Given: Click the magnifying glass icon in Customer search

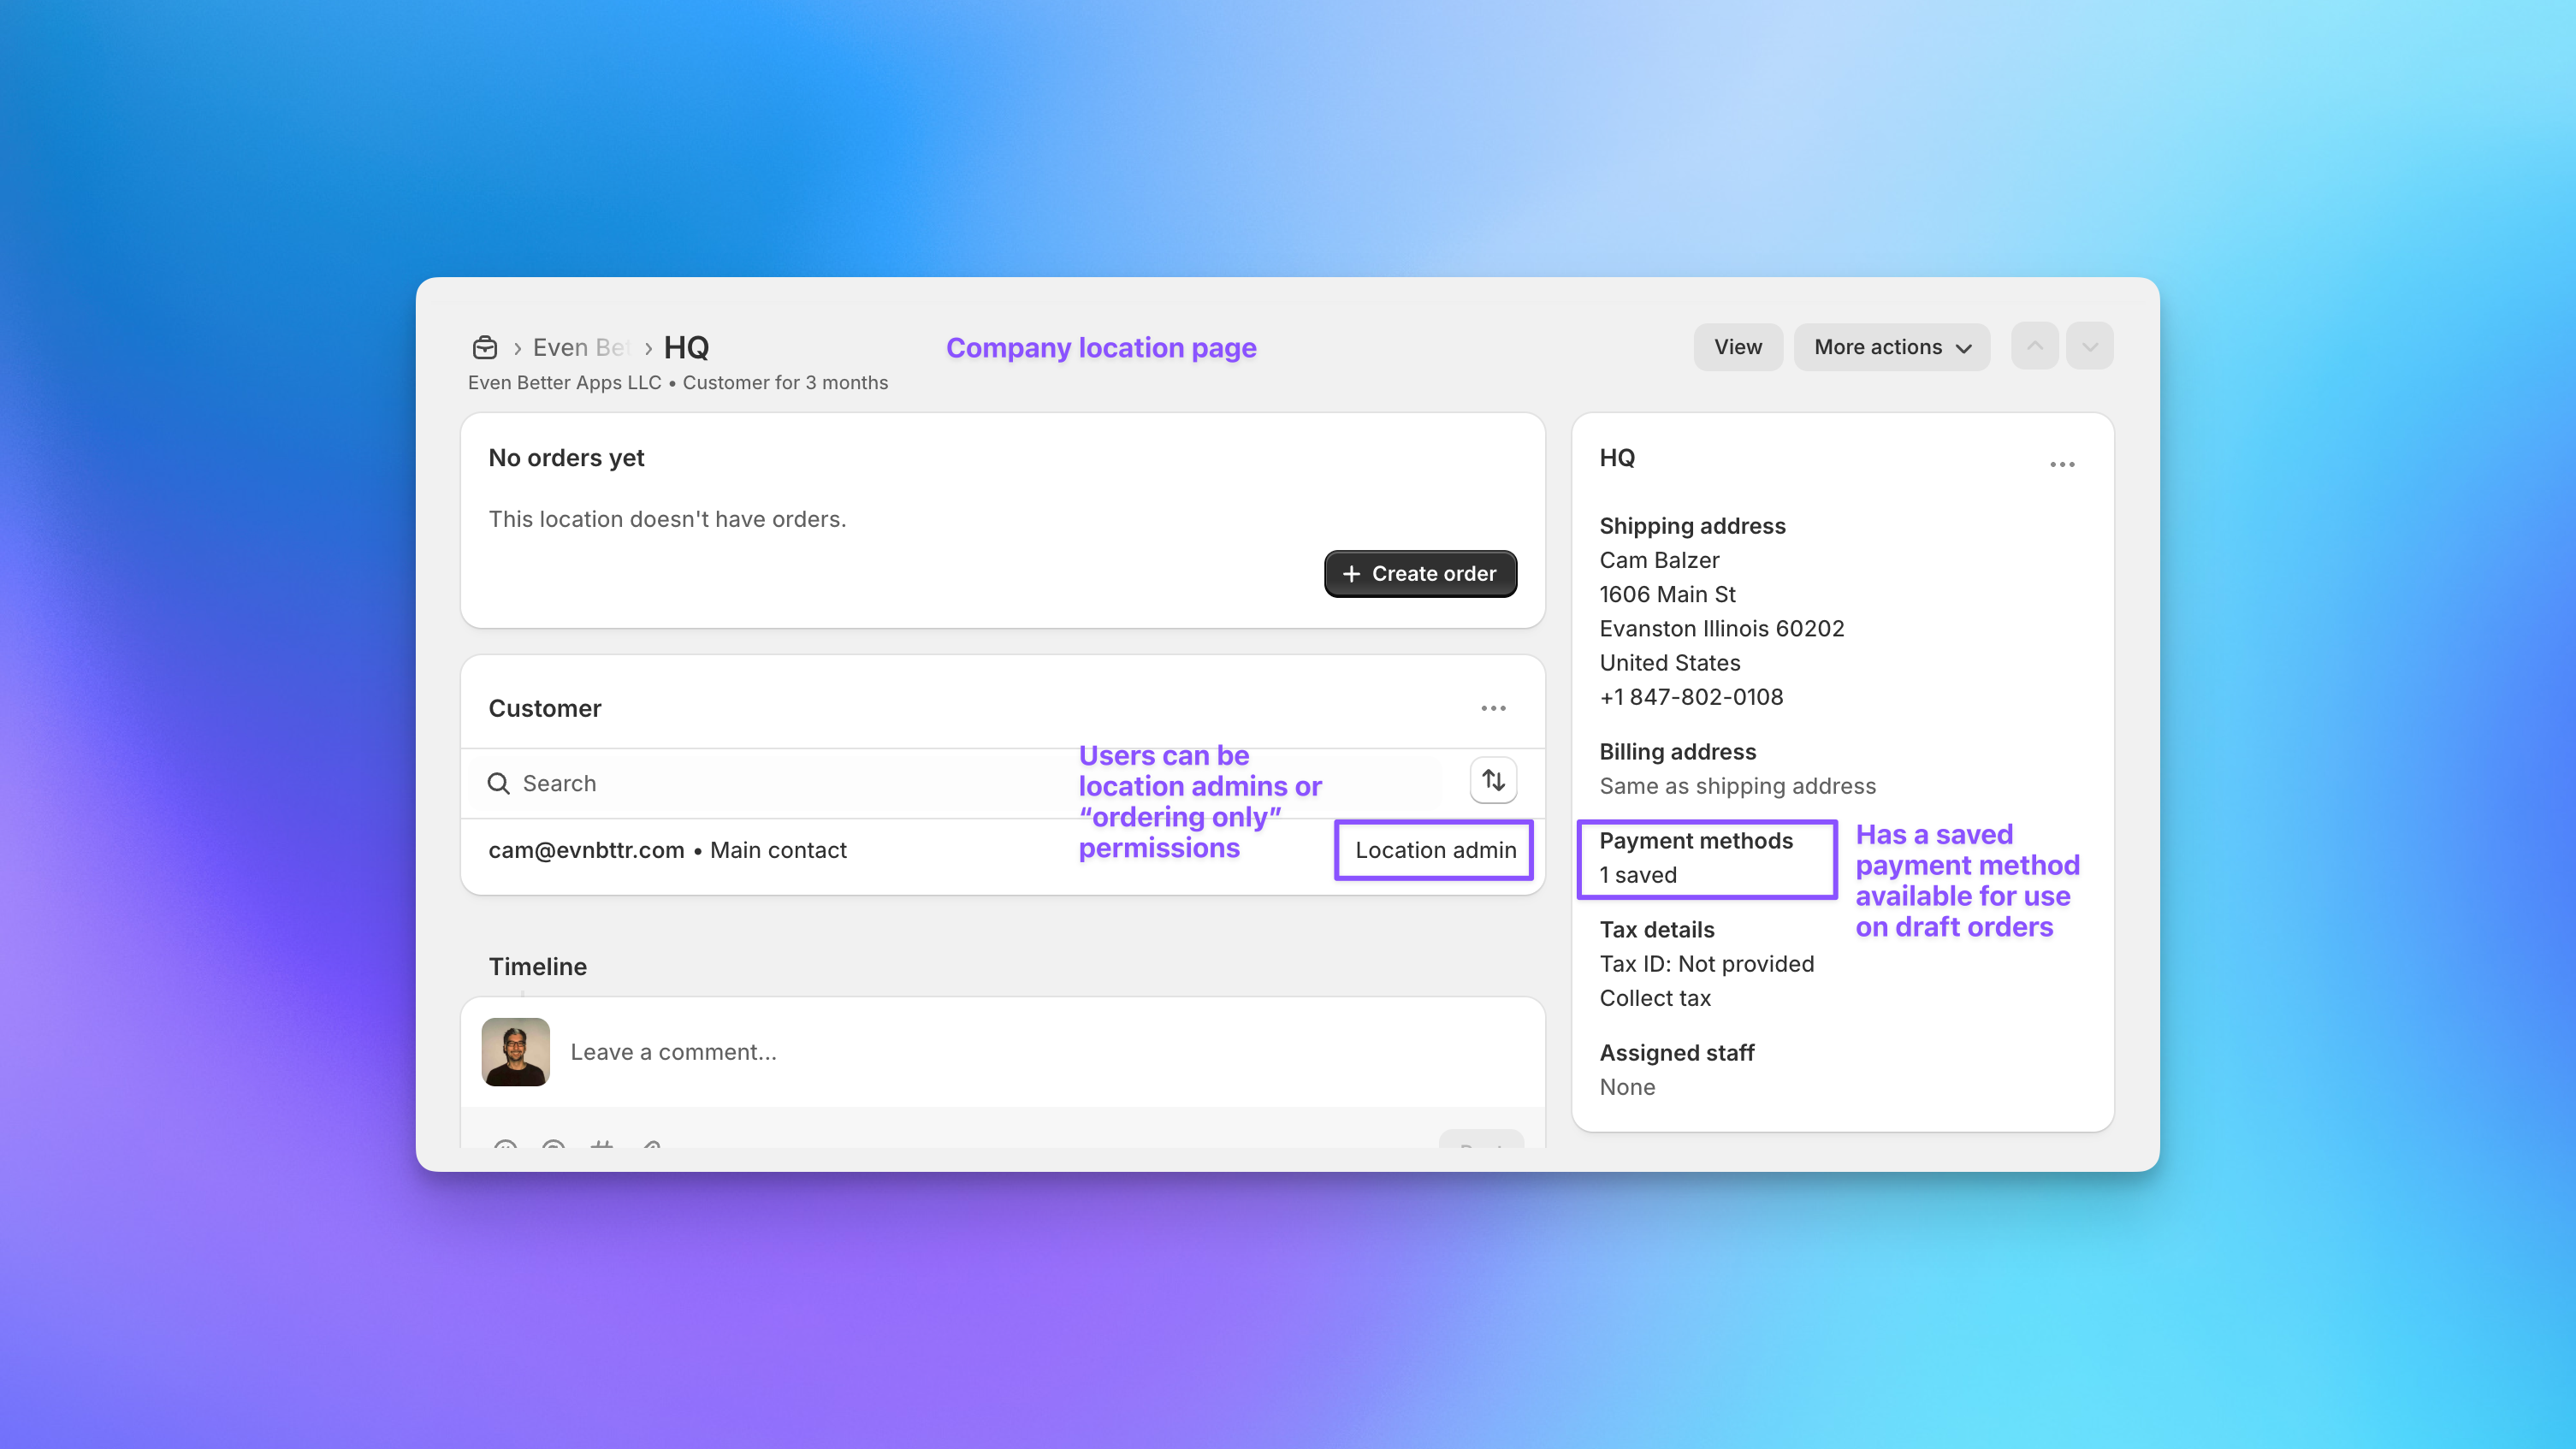Looking at the screenshot, I should 499,783.
